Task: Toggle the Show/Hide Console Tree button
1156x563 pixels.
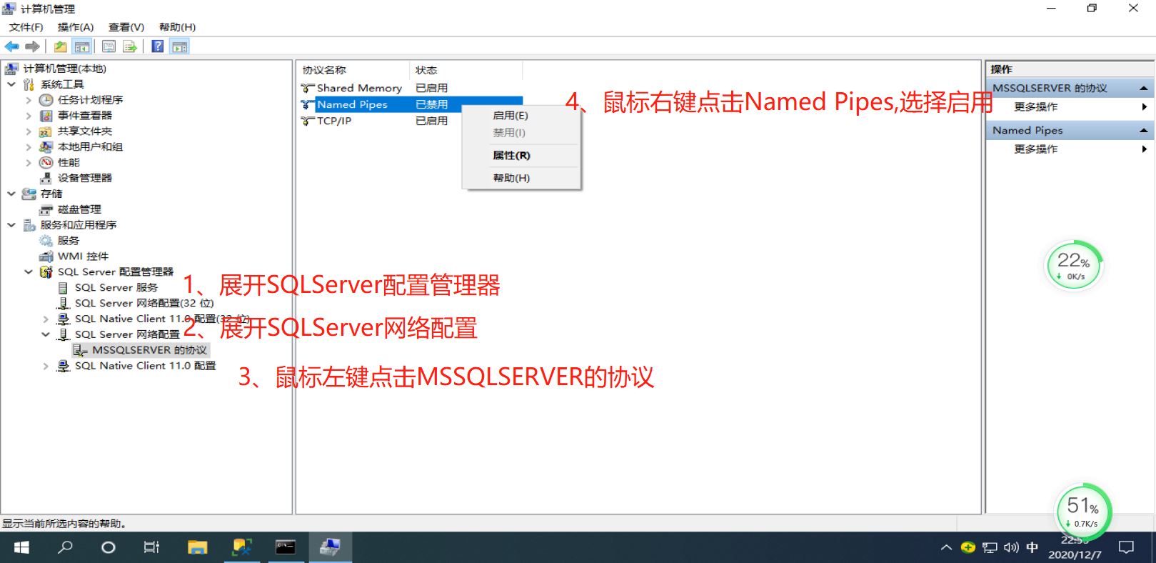Action: pyautogui.click(x=82, y=47)
